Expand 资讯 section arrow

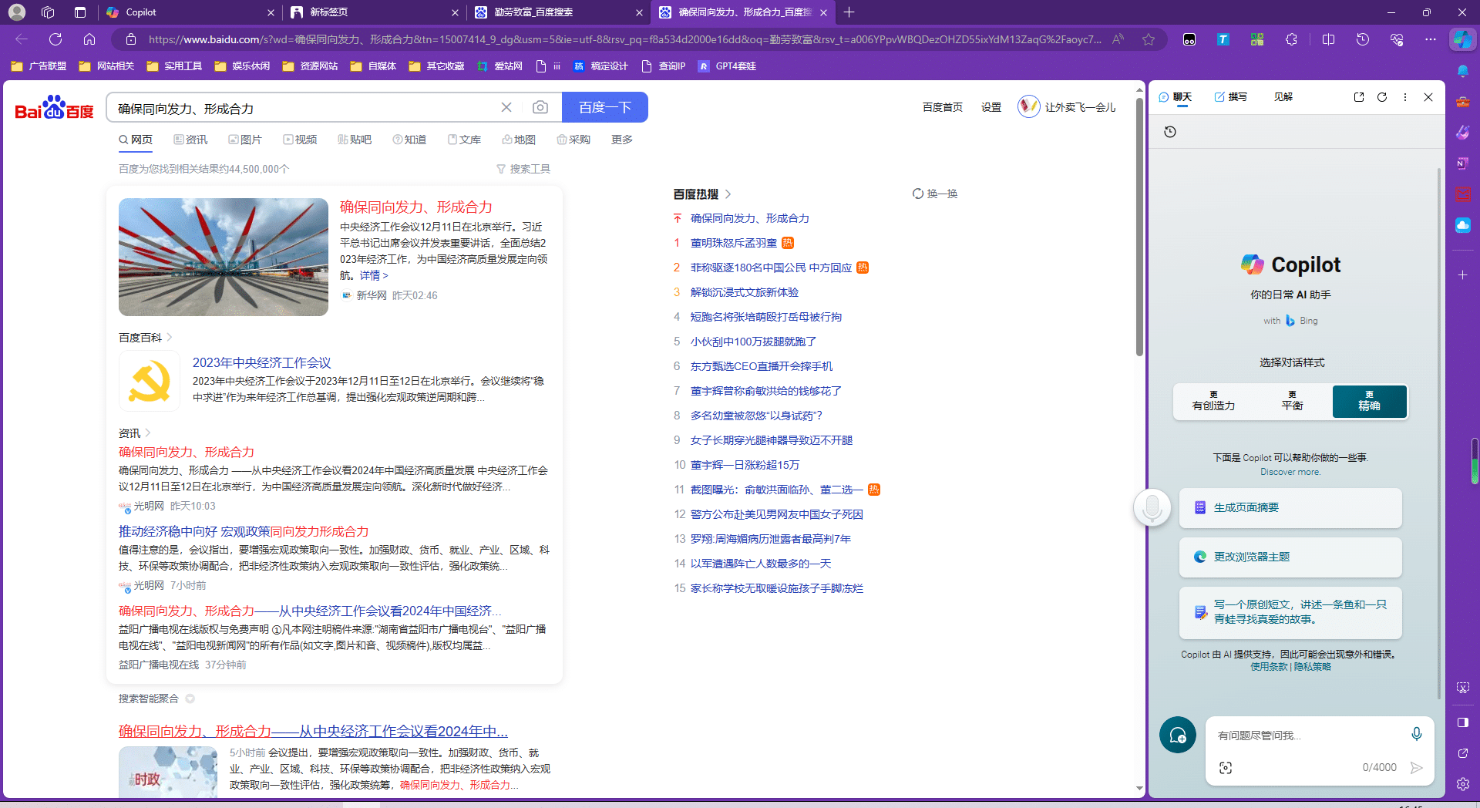coord(148,433)
